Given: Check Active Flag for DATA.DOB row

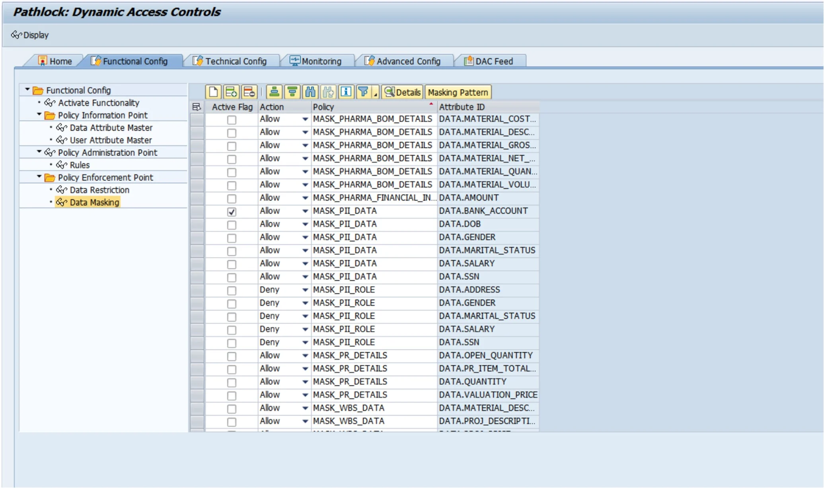Looking at the screenshot, I should pyautogui.click(x=232, y=225).
